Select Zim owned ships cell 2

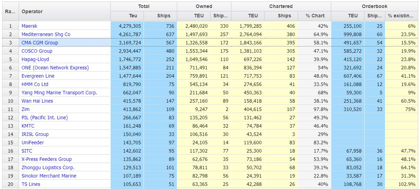221,109
